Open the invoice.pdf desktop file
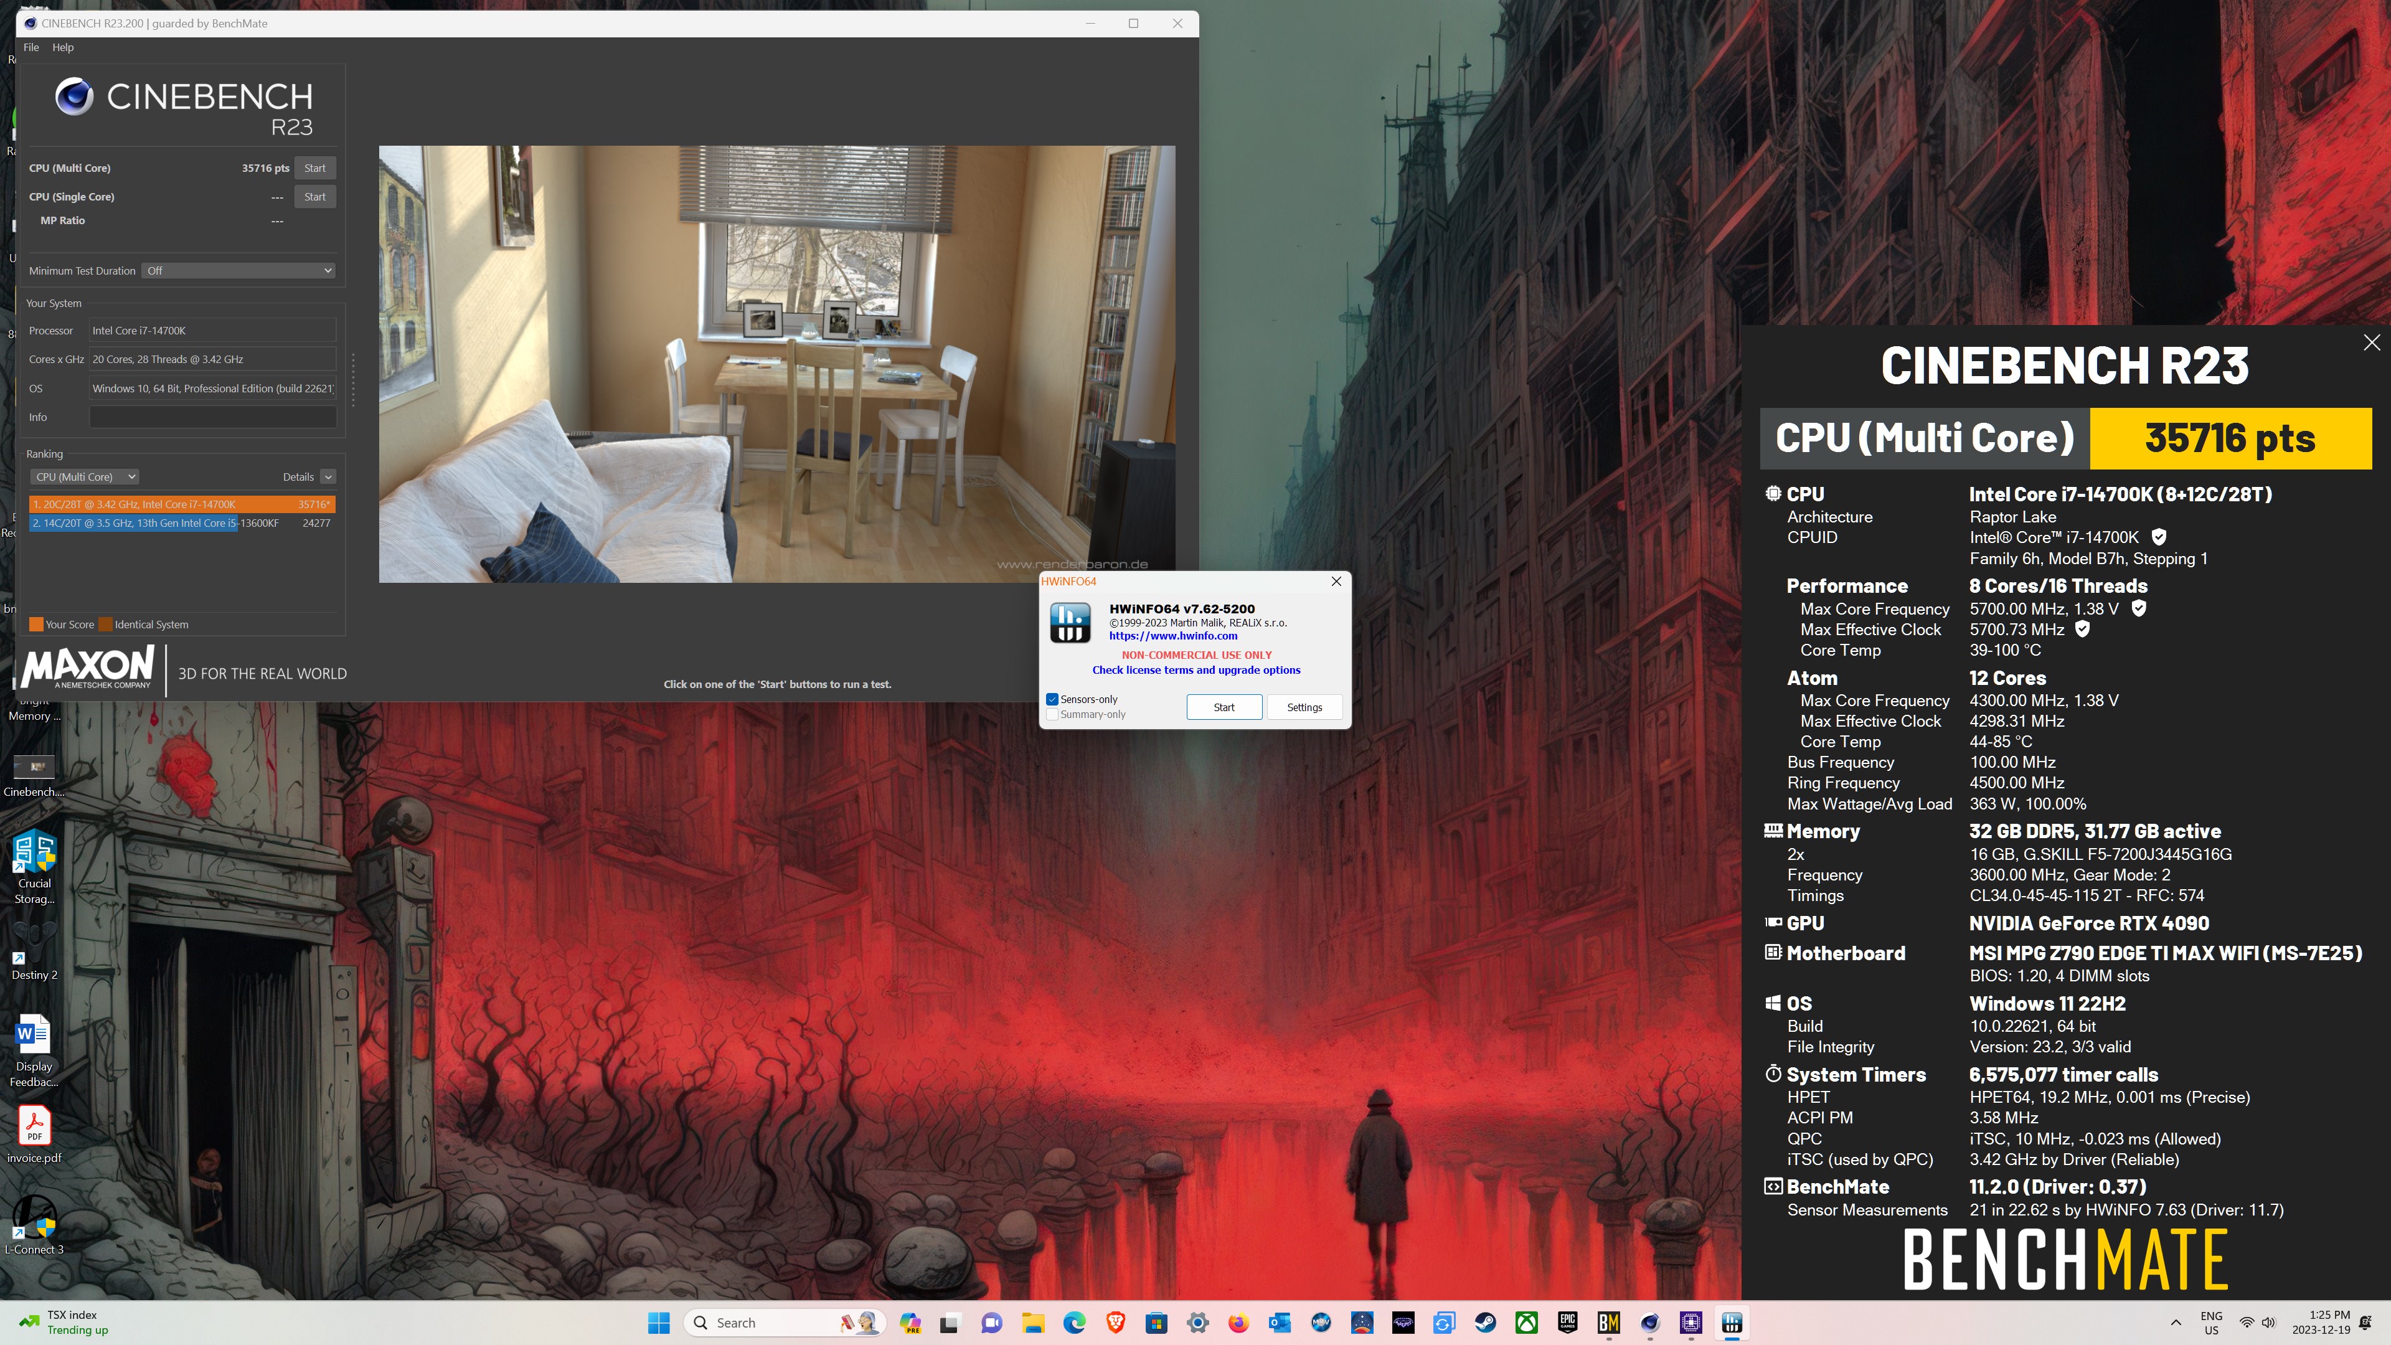 (x=34, y=1135)
